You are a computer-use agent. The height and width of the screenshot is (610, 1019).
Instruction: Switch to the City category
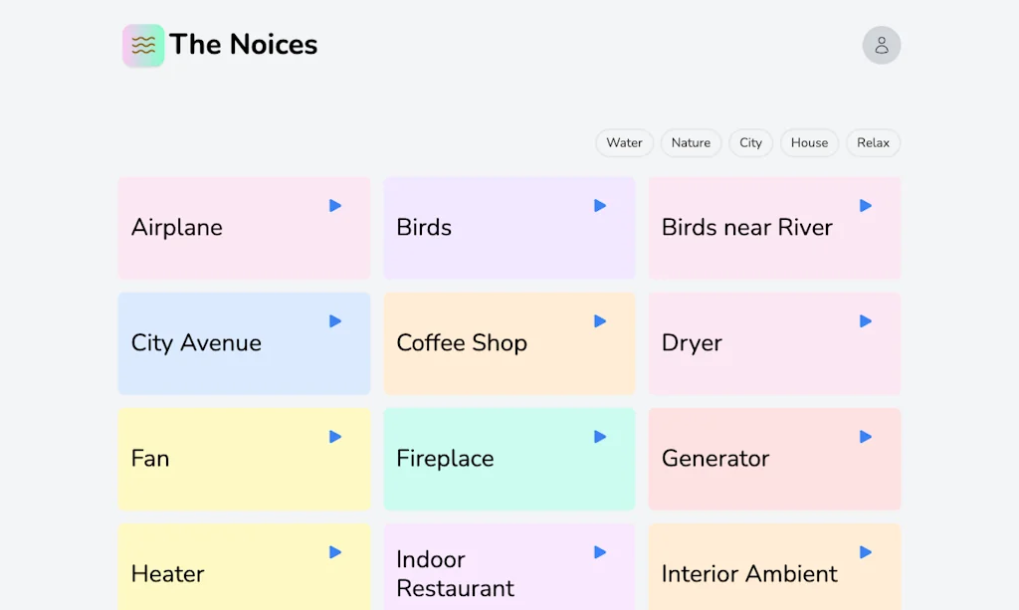coord(750,142)
